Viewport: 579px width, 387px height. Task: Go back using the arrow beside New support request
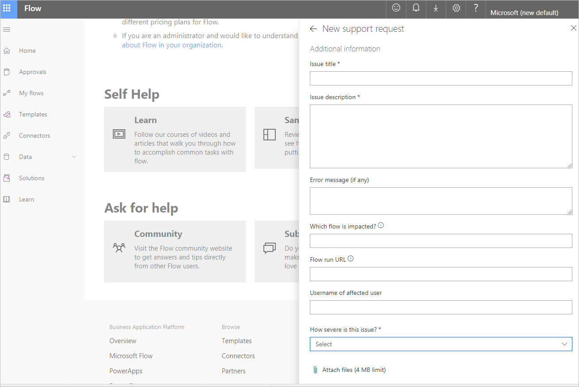(x=313, y=29)
